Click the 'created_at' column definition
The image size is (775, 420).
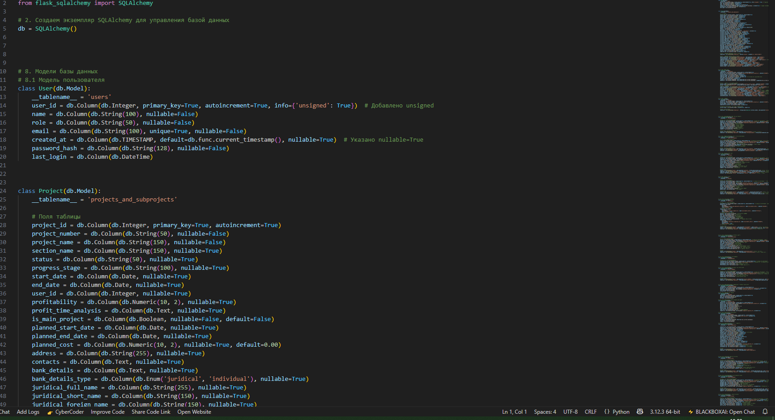coord(184,140)
